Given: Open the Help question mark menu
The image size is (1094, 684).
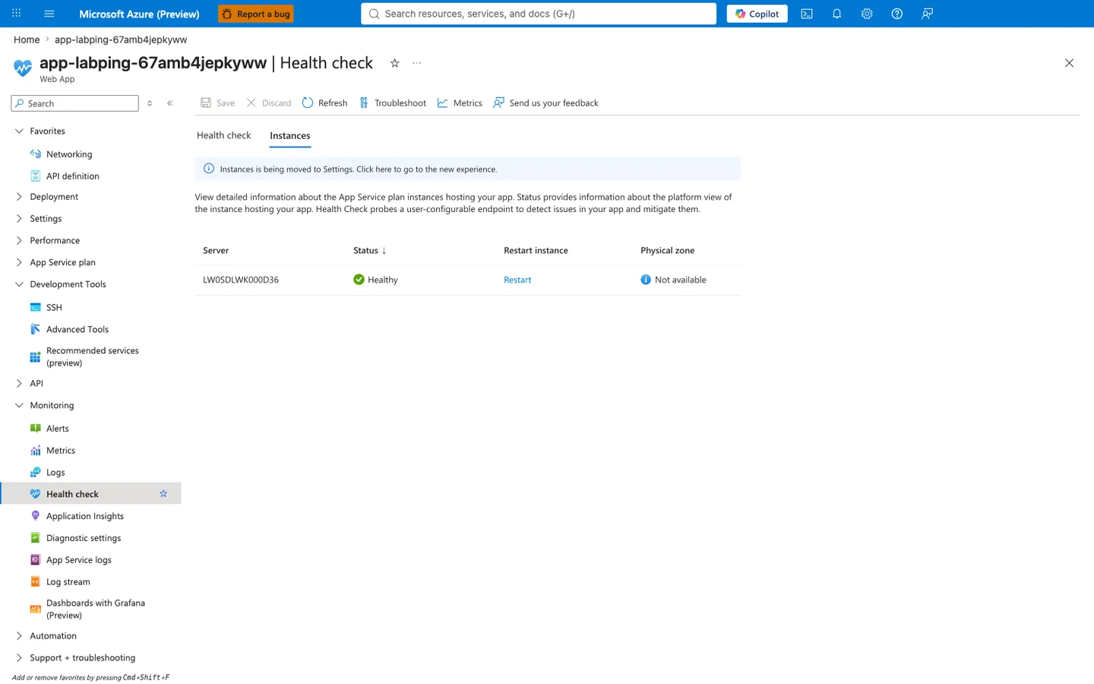Looking at the screenshot, I should pos(897,14).
